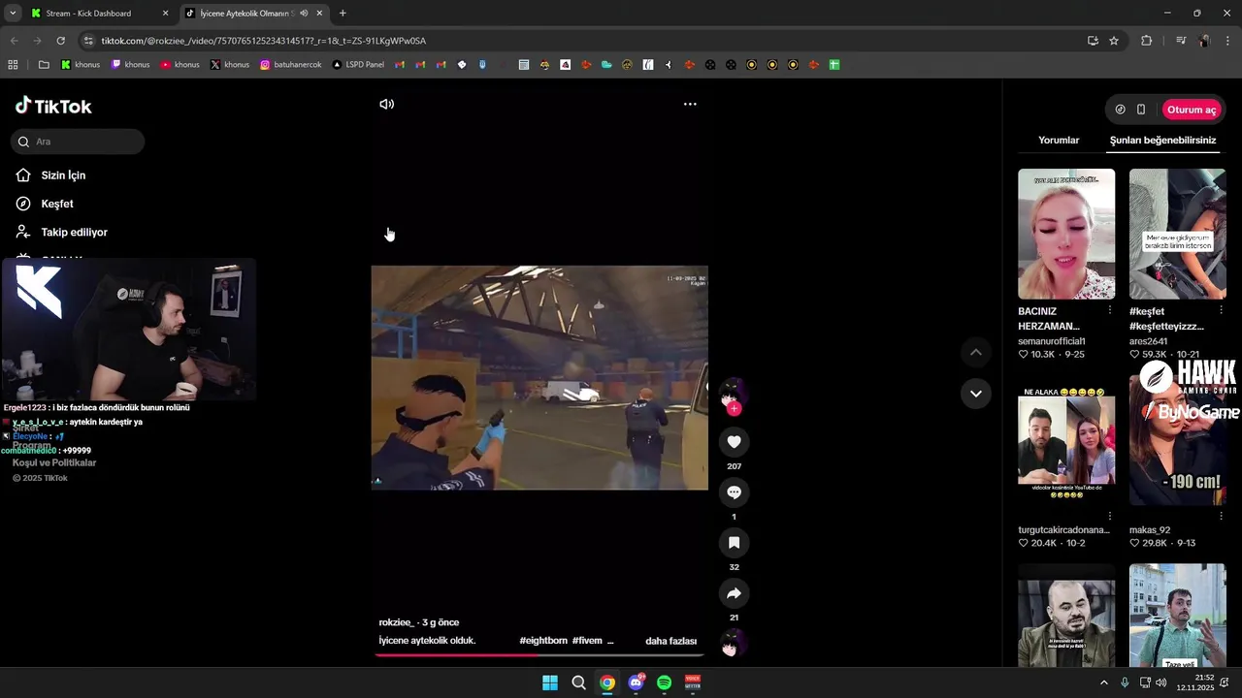Focus the Ara search field
Viewport: 1242px width, 698px height.
click(78, 142)
